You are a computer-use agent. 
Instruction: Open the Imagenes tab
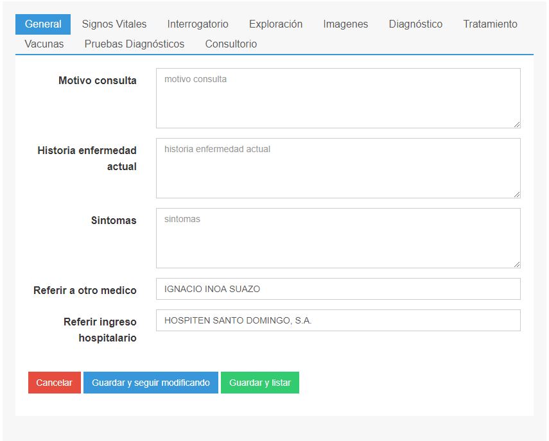click(x=345, y=24)
